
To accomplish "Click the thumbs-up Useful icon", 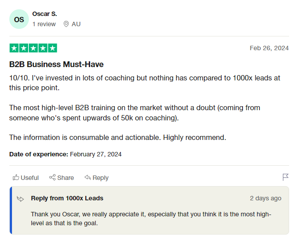I will [16, 178].
